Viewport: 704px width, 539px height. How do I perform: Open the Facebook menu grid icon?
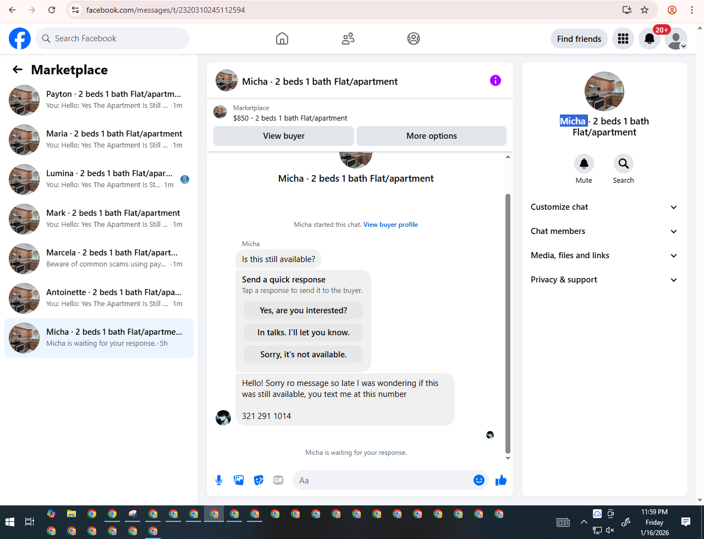623,39
